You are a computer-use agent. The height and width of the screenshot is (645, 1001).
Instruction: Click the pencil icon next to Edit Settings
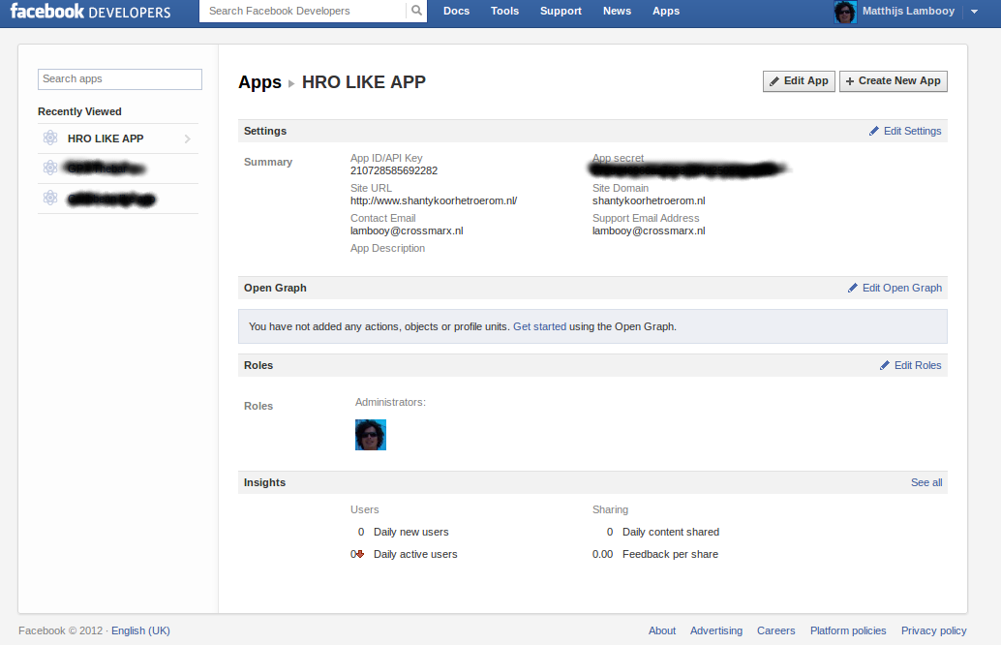pyautogui.click(x=874, y=131)
